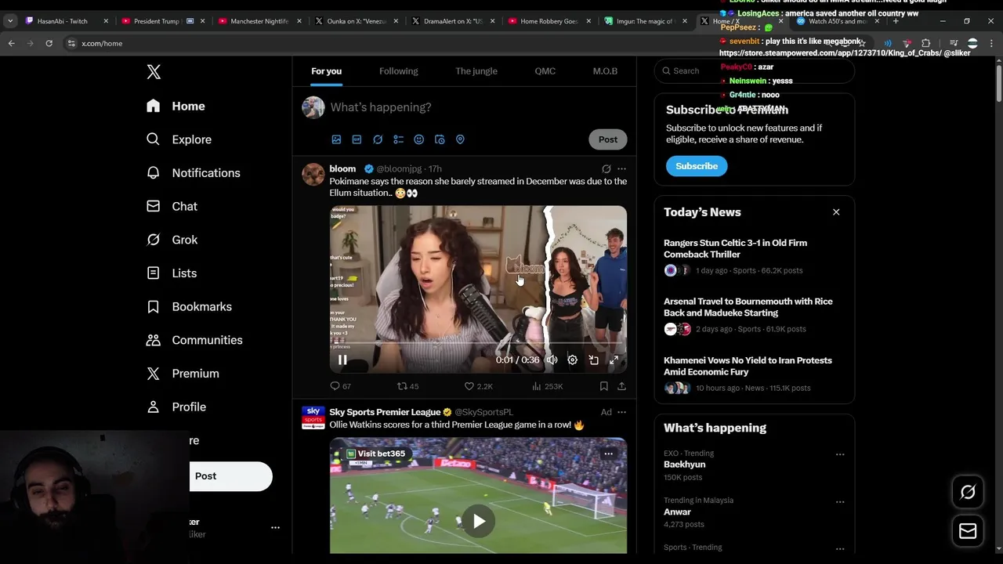Schedule post from the composer toolbar

440,139
